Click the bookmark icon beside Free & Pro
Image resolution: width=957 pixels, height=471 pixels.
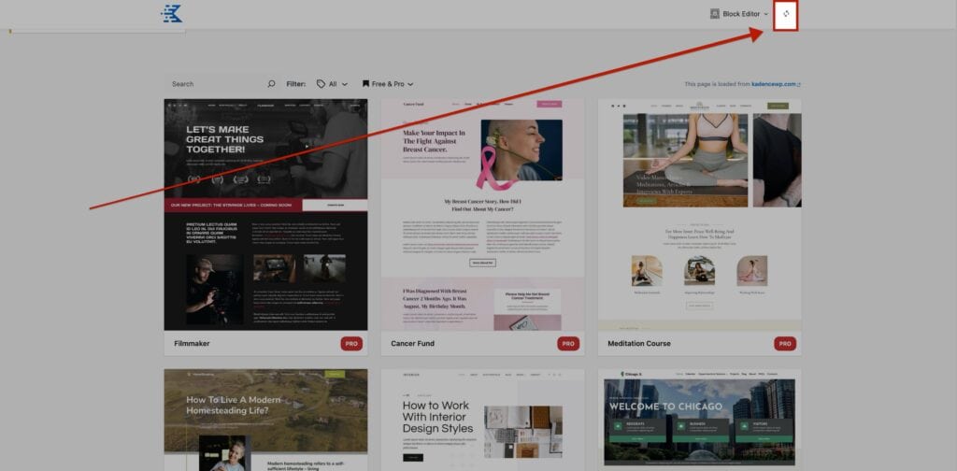pyautogui.click(x=366, y=84)
